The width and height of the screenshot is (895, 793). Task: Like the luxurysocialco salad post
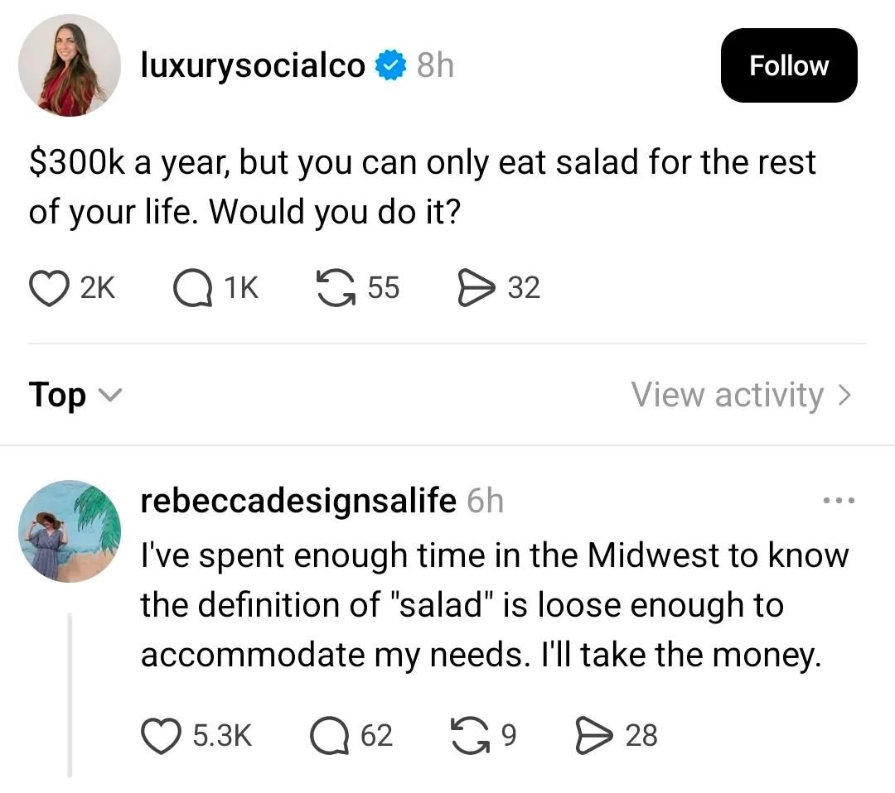[x=51, y=288]
